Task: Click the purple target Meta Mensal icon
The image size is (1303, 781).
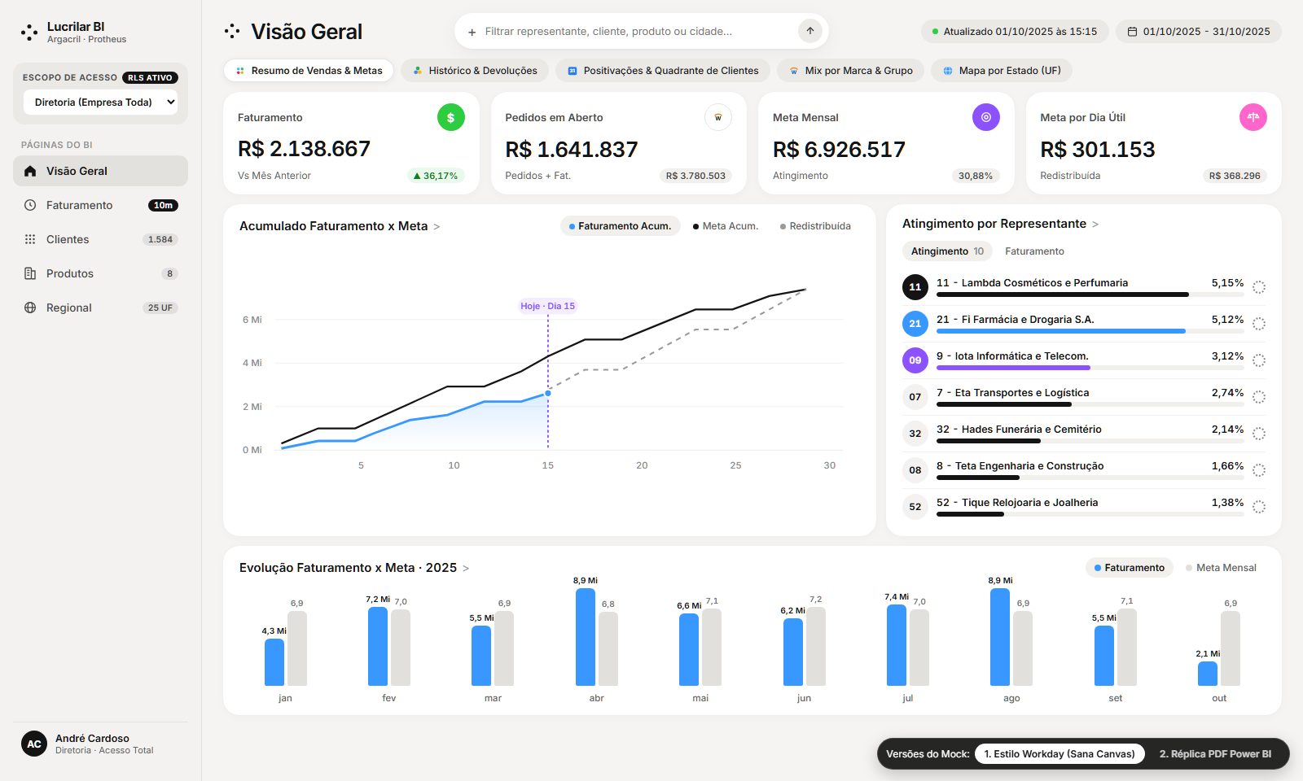Action: [986, 117]
